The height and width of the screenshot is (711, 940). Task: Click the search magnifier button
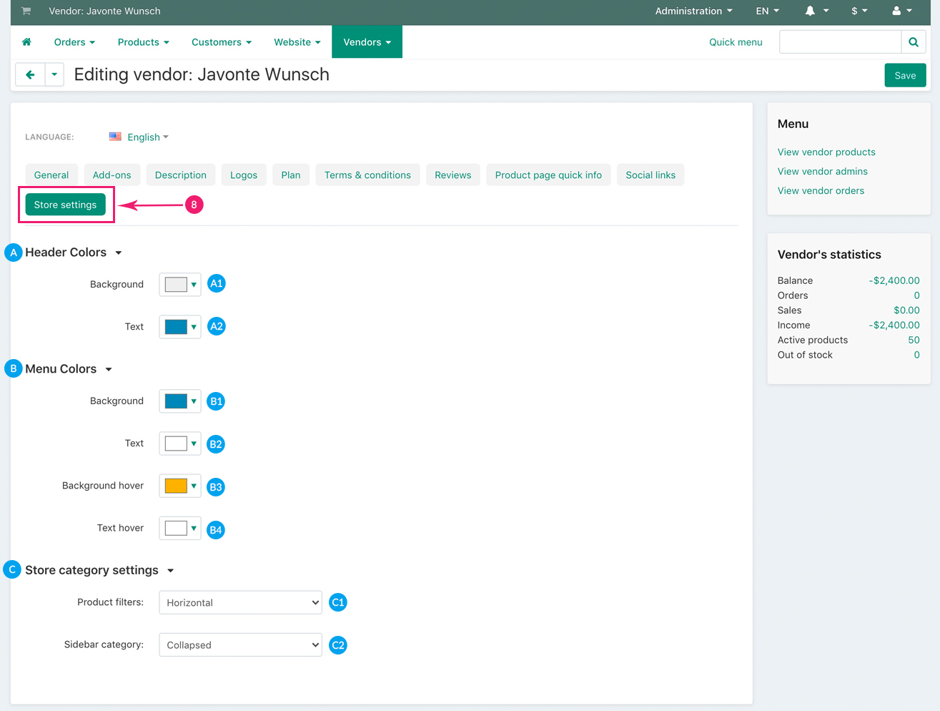[914, 42]
